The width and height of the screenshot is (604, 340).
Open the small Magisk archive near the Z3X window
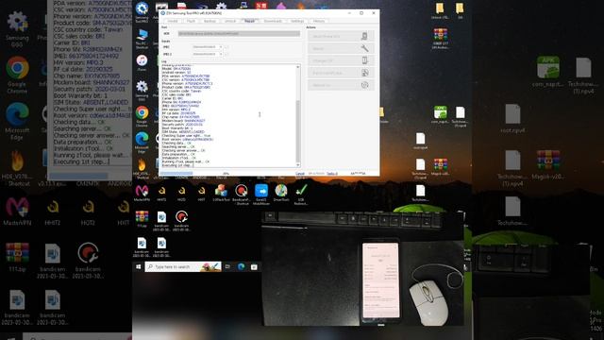[x=441, y=167]
